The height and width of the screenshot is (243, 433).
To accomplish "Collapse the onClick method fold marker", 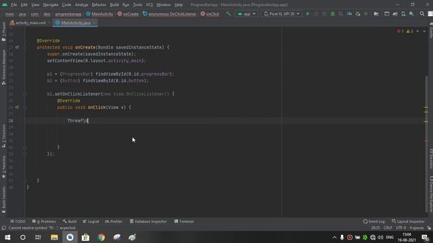I will click(25, 107).
